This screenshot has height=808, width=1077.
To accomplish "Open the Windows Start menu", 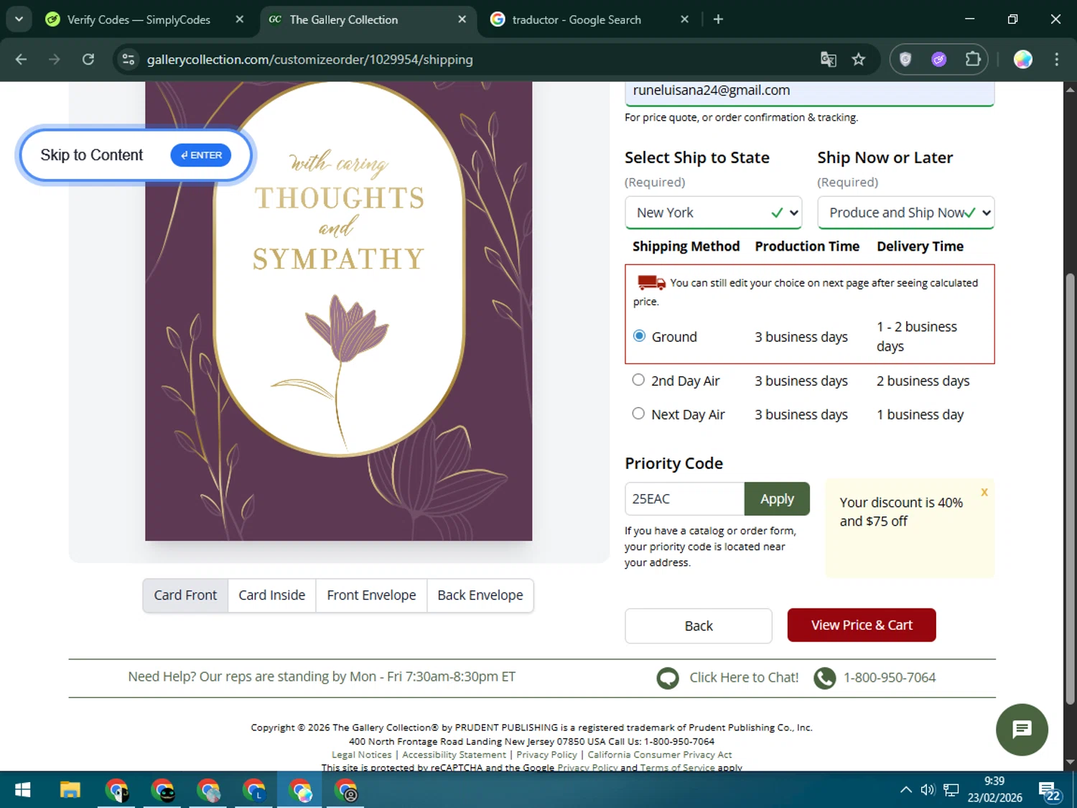I will coord(22,791).
